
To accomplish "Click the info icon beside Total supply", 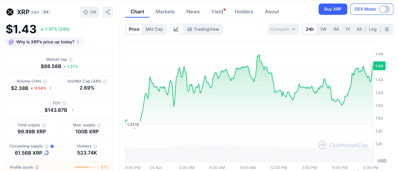I will (x=44, y=125).
